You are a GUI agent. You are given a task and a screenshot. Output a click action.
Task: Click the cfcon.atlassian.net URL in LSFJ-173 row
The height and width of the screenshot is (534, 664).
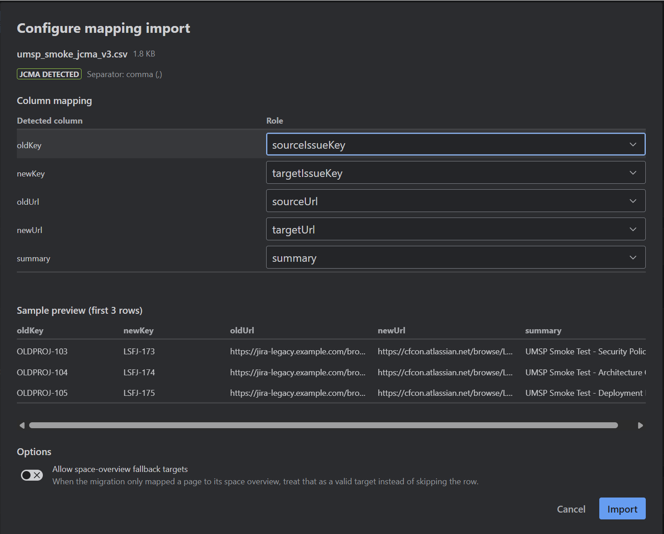445,352
